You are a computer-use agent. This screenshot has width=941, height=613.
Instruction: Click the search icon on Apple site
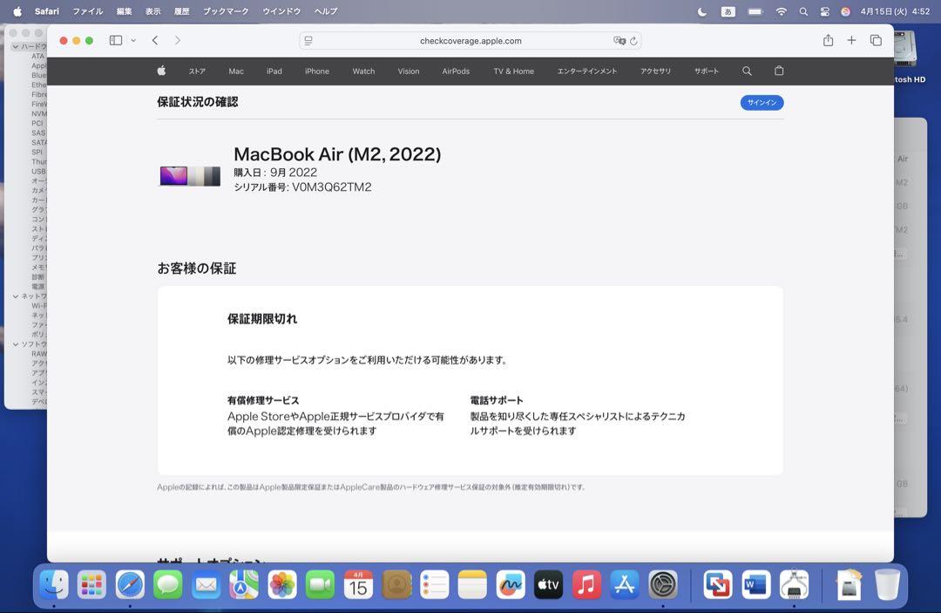pyautogui.click(x=748, y=71)
